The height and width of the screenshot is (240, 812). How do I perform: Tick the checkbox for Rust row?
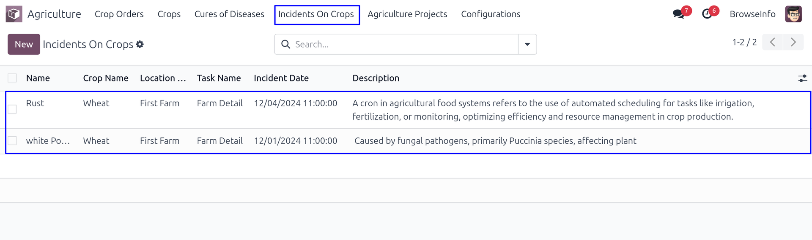click(x=12, y=109)
